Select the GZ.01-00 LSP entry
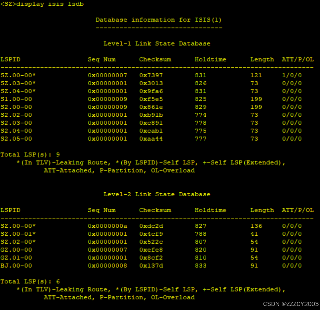The width and height of the screenshot is (320, 310). point(16,258)
